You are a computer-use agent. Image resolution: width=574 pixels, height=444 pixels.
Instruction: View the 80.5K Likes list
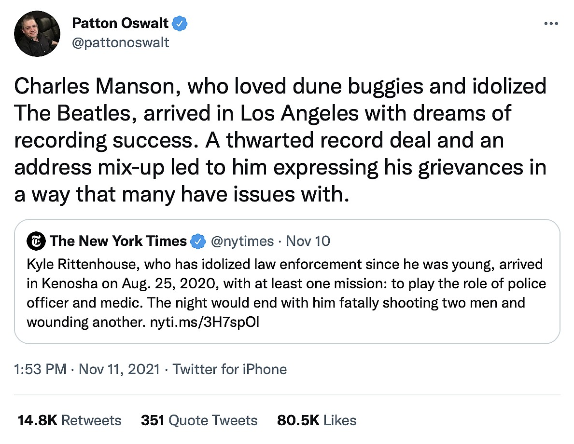pos(317,420)
